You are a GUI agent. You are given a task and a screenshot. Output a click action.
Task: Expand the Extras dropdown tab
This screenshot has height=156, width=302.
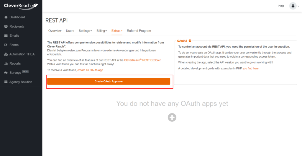[x=117, y=31]
